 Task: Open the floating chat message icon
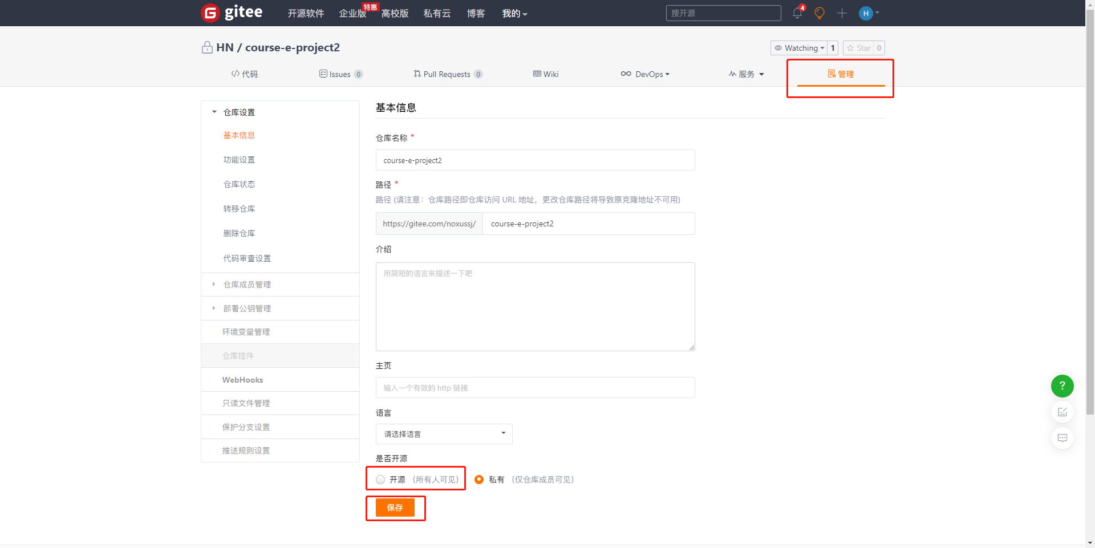[1062, 439]
